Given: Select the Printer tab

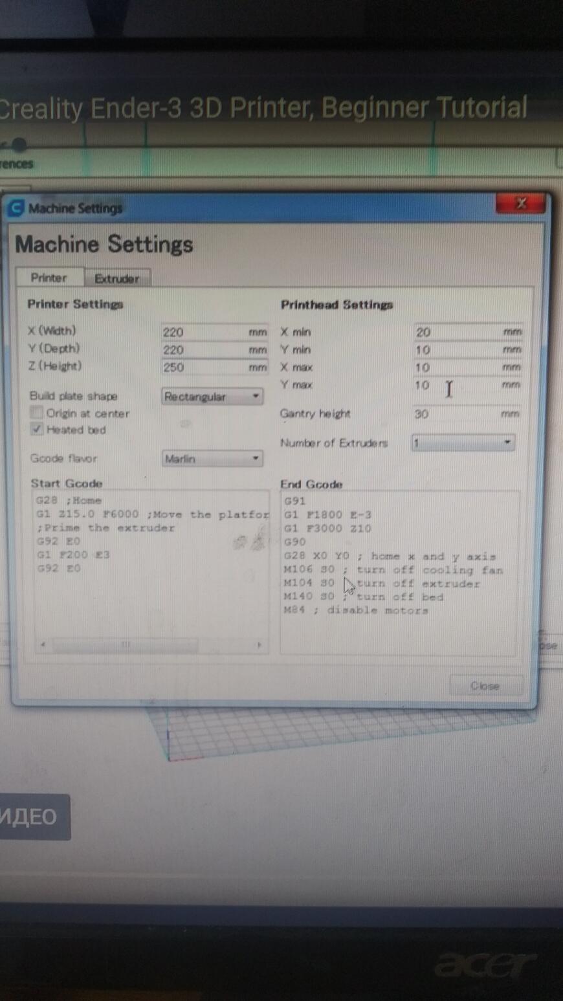Looking at the screenshot, I should click(x=49, y=278).
